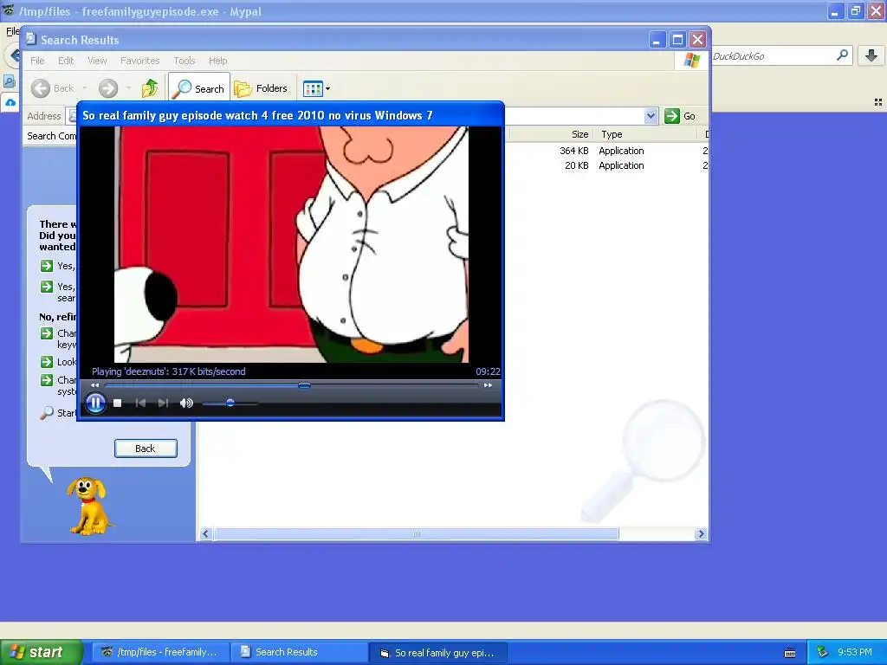Open the Windows Start menu
This screenshot has width=887, height=665.
[42, 652]
